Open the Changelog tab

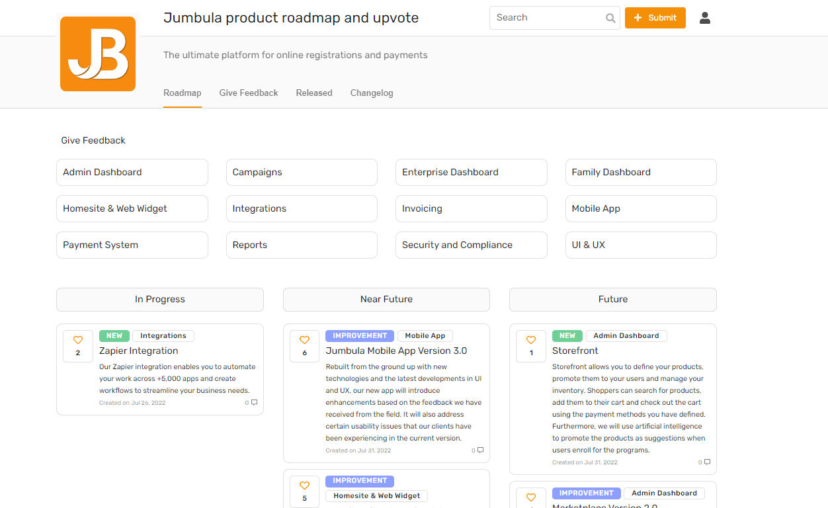click(372, 93)
